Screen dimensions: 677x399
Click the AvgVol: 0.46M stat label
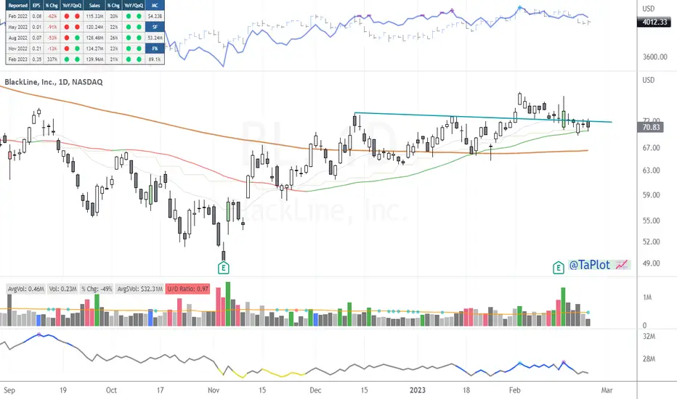(26, 289)
